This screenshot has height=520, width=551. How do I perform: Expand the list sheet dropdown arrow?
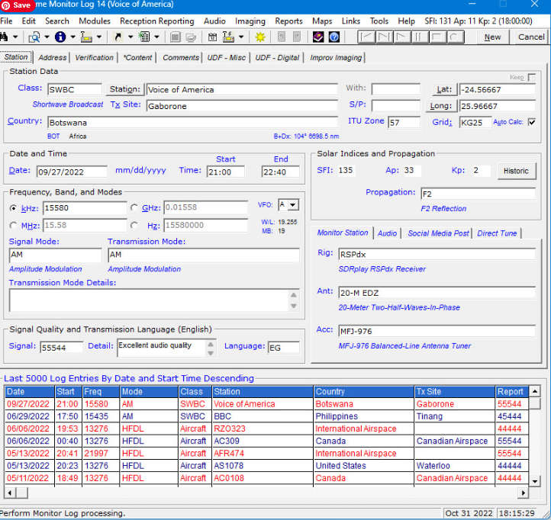[156, 37]
